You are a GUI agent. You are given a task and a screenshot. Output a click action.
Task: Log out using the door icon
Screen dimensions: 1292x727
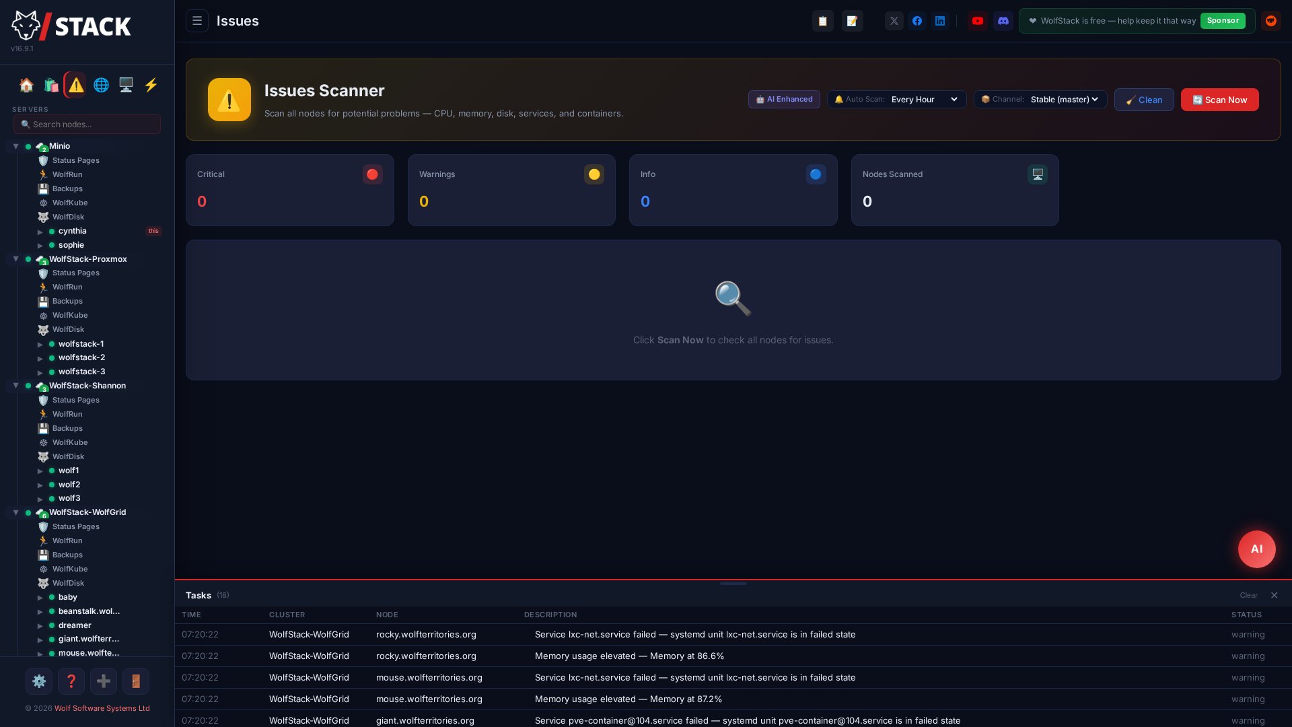coord(136,681)
